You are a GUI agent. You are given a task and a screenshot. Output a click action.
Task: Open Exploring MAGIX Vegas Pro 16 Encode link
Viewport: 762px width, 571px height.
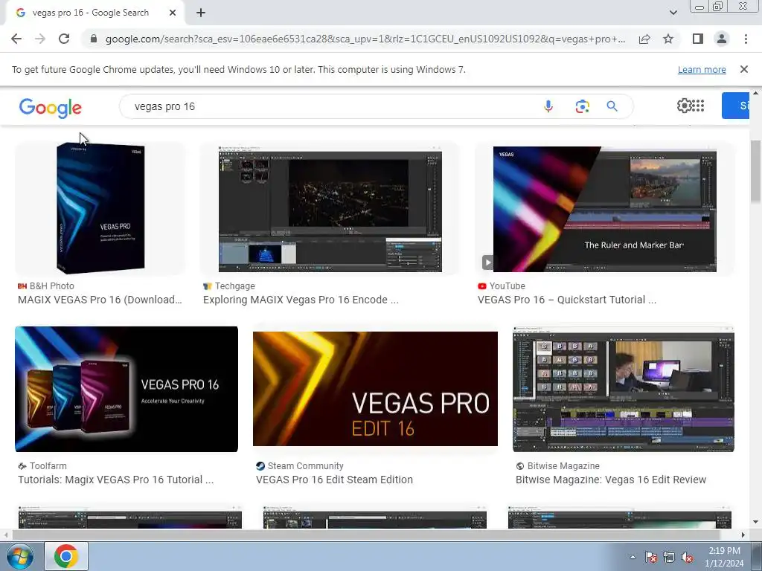[x=301, y=300]
